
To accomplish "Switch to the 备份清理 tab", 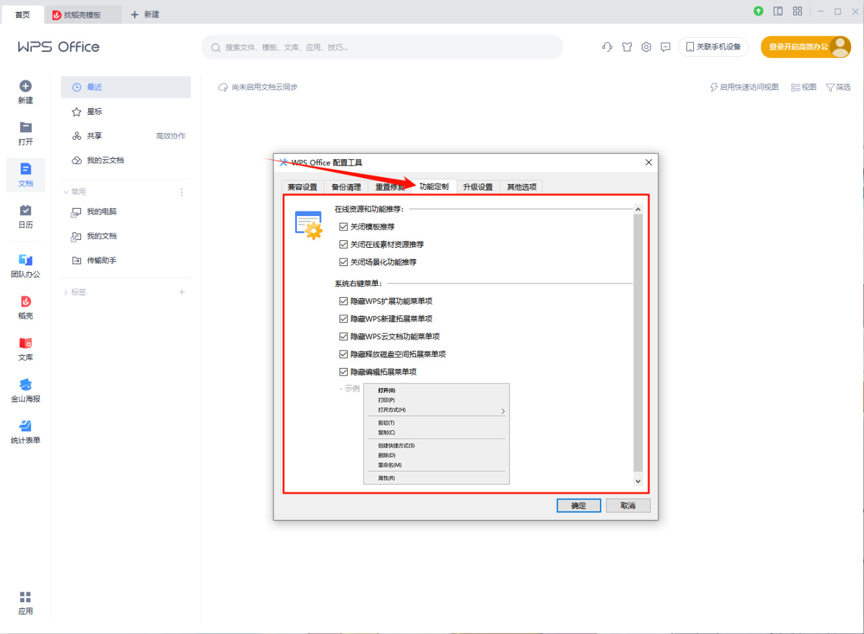I will 346,187.
